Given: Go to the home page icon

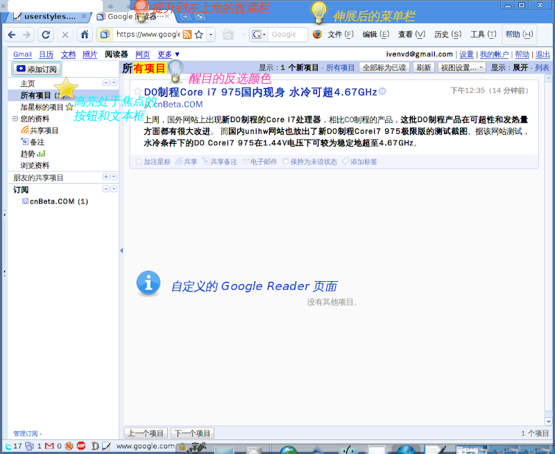Looking at the screenshot, I should [x=85, y=35].
